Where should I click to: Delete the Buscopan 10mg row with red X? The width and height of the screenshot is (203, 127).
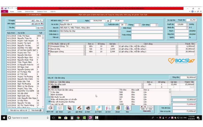tap(49, 52)
